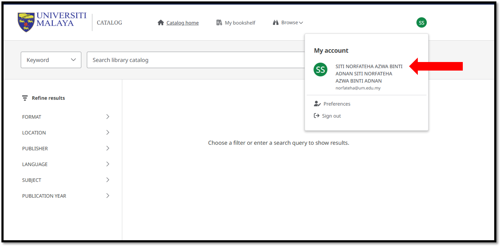Open the Keyword search type dropdown

[x=51, y=60]
